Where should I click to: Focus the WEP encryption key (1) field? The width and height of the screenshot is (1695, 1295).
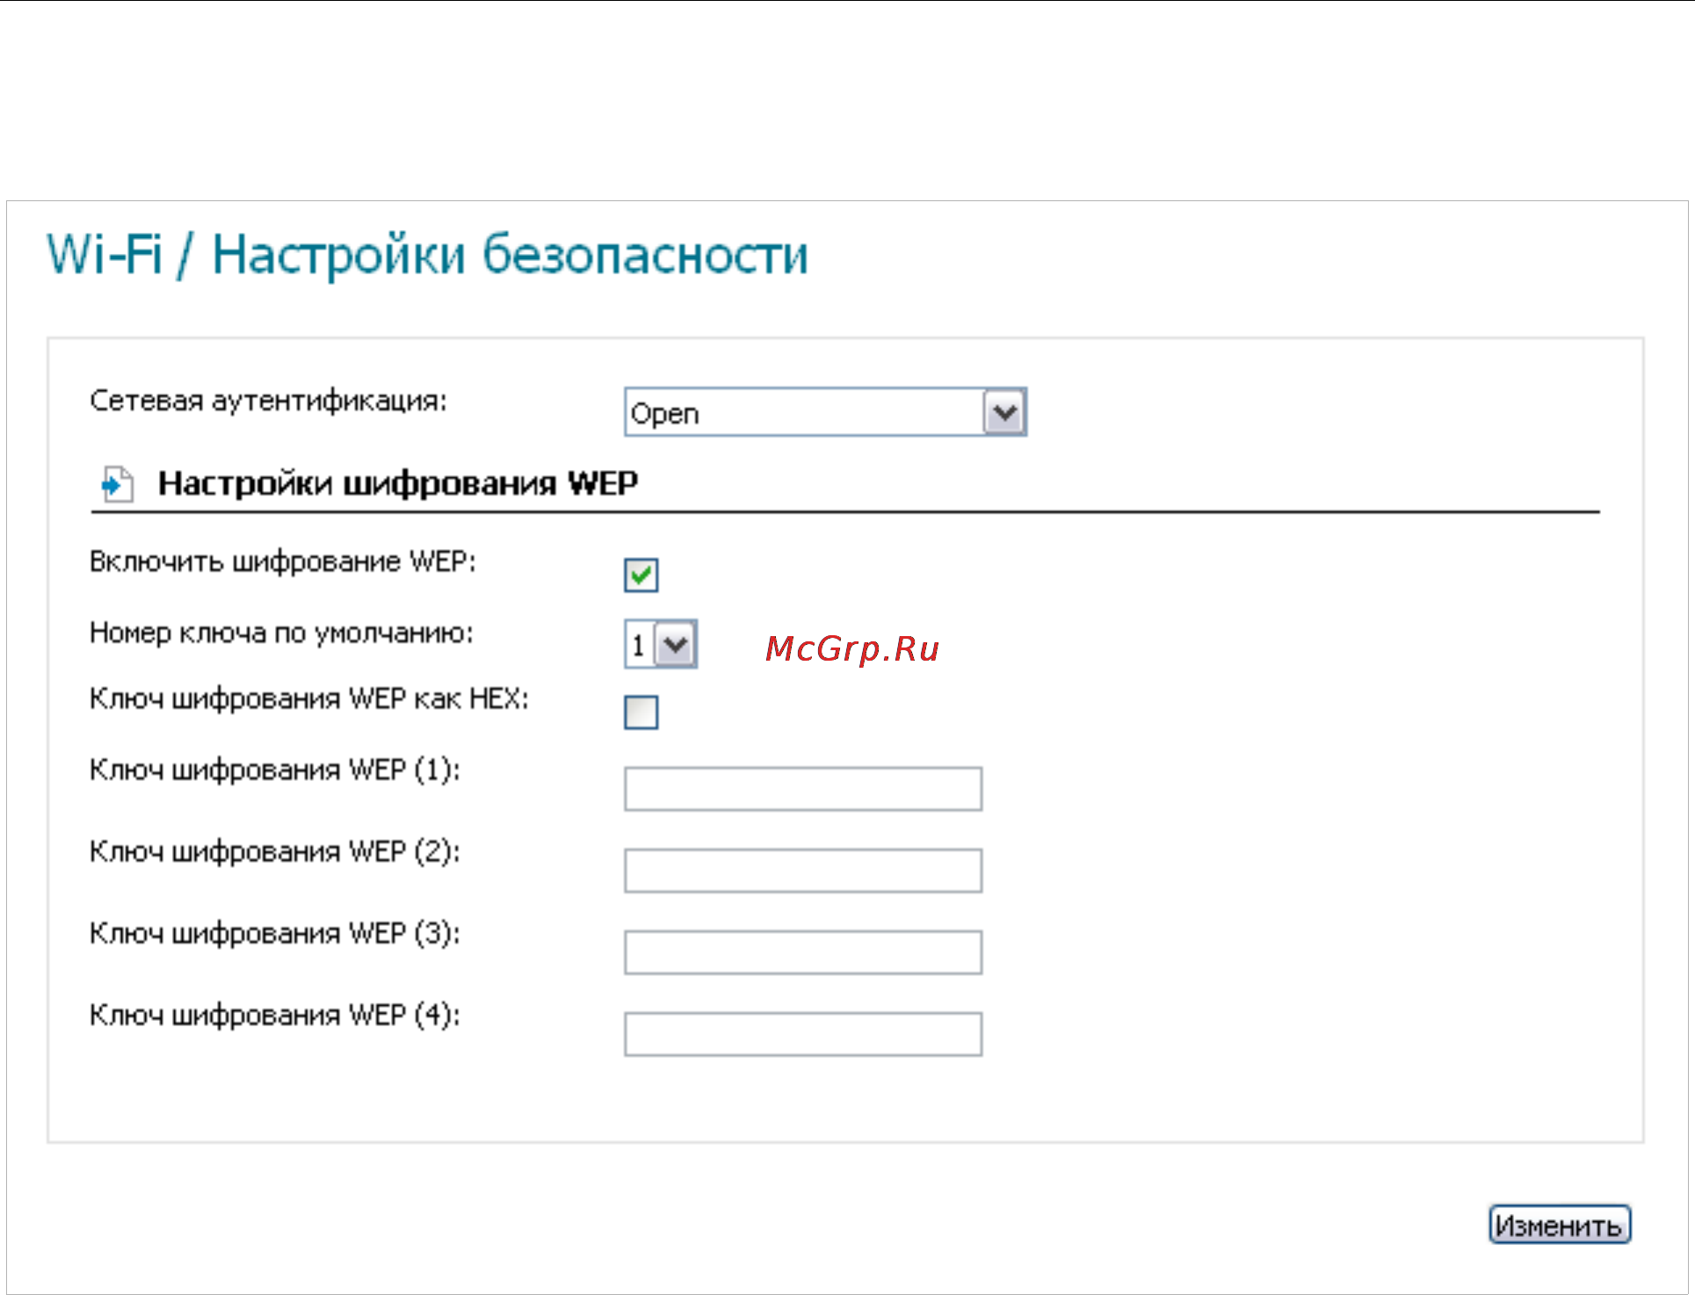803,789
